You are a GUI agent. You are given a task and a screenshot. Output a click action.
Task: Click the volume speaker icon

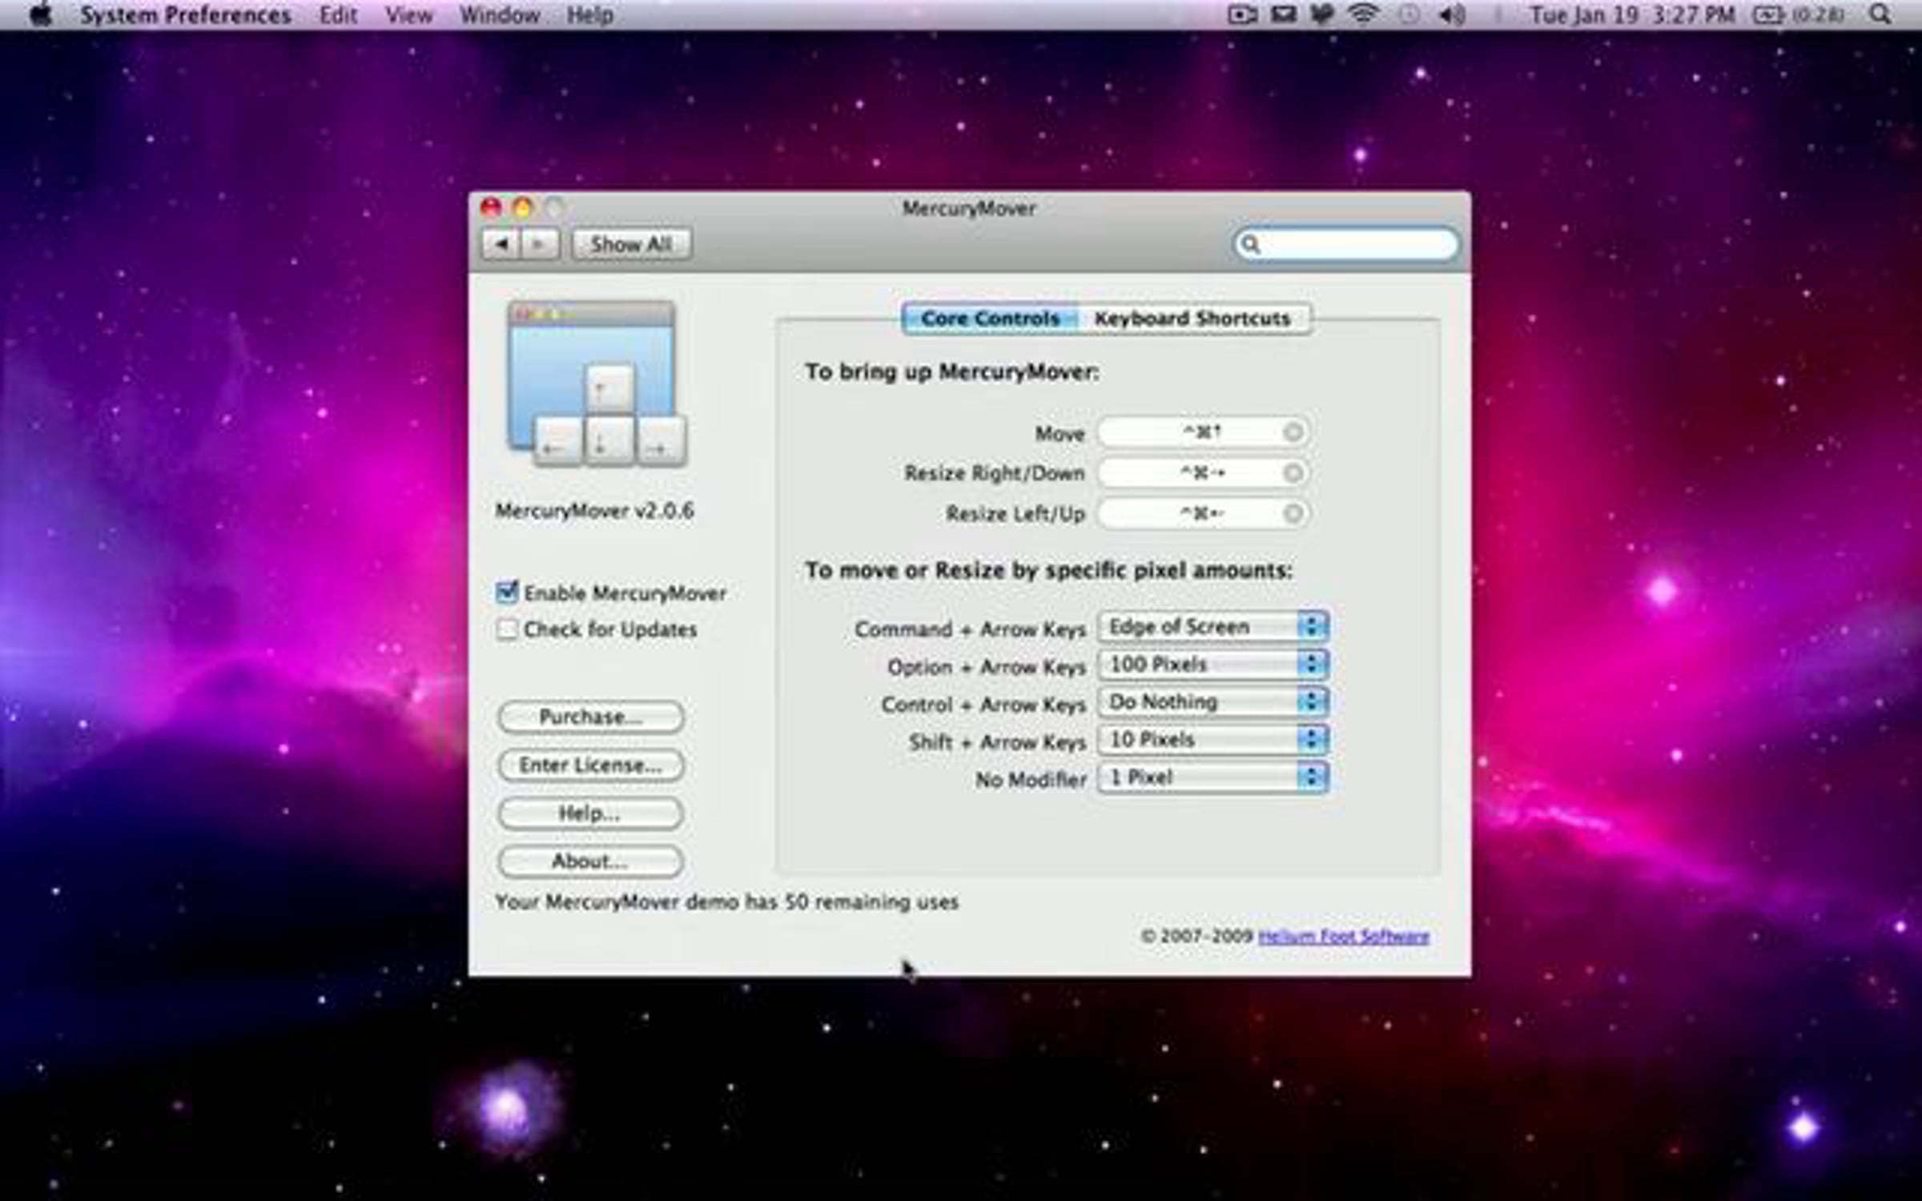1453,14
